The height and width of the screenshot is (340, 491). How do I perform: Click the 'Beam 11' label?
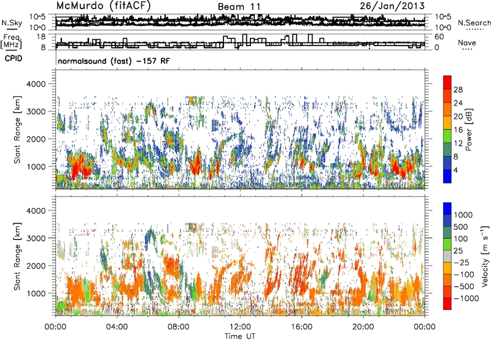239,7
